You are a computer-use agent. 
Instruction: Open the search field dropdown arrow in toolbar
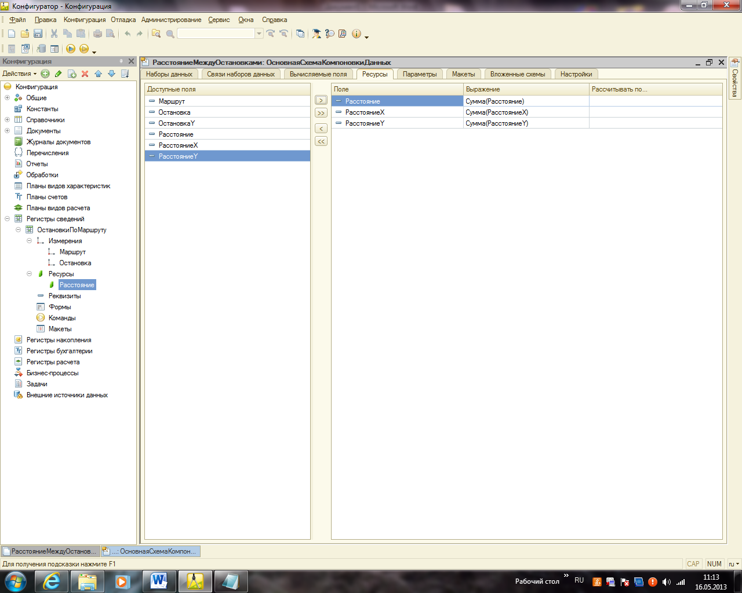tap(259, 34)
